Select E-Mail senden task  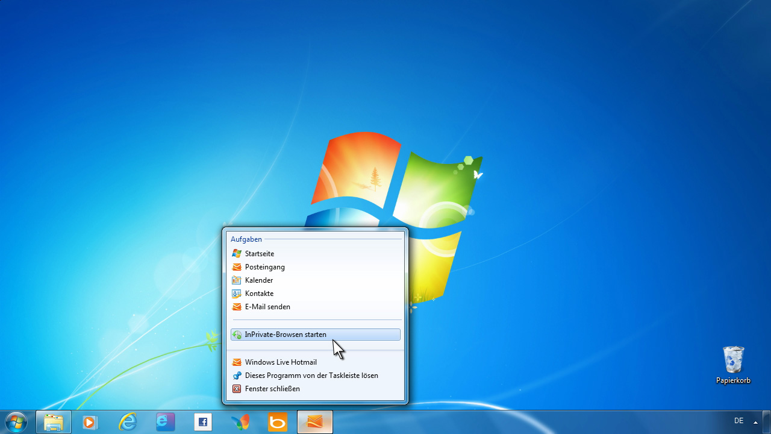(x=315, y=307)
